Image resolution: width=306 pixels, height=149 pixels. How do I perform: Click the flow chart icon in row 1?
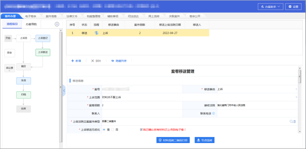point(96,33)
